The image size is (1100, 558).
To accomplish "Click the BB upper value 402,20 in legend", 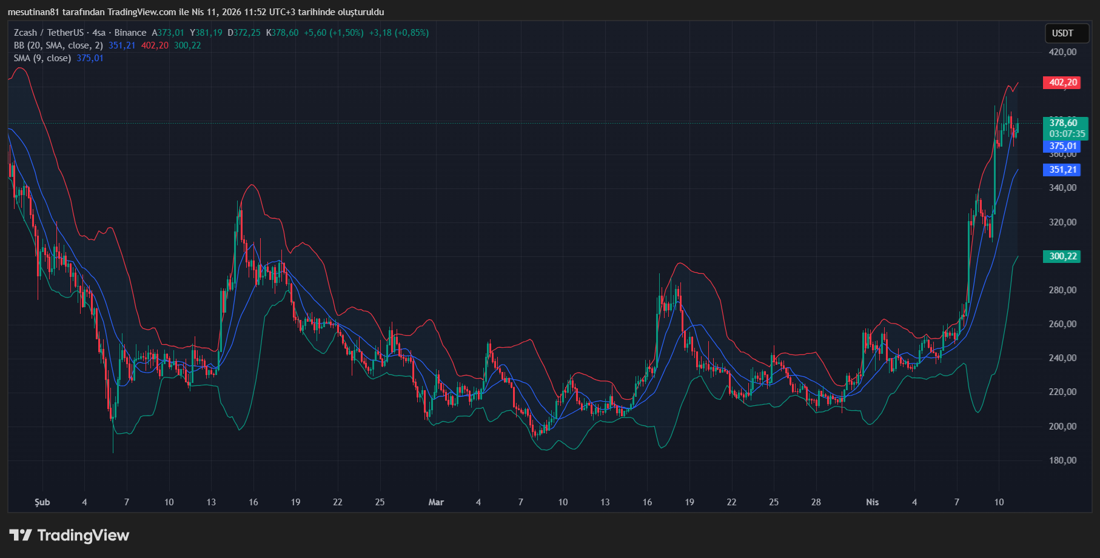I will 155,45.
